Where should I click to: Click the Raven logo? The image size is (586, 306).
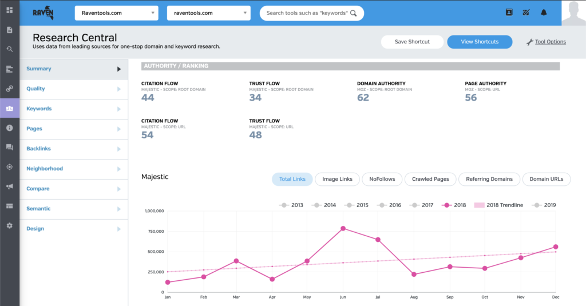pyautogui.click(x=43, y=13)
